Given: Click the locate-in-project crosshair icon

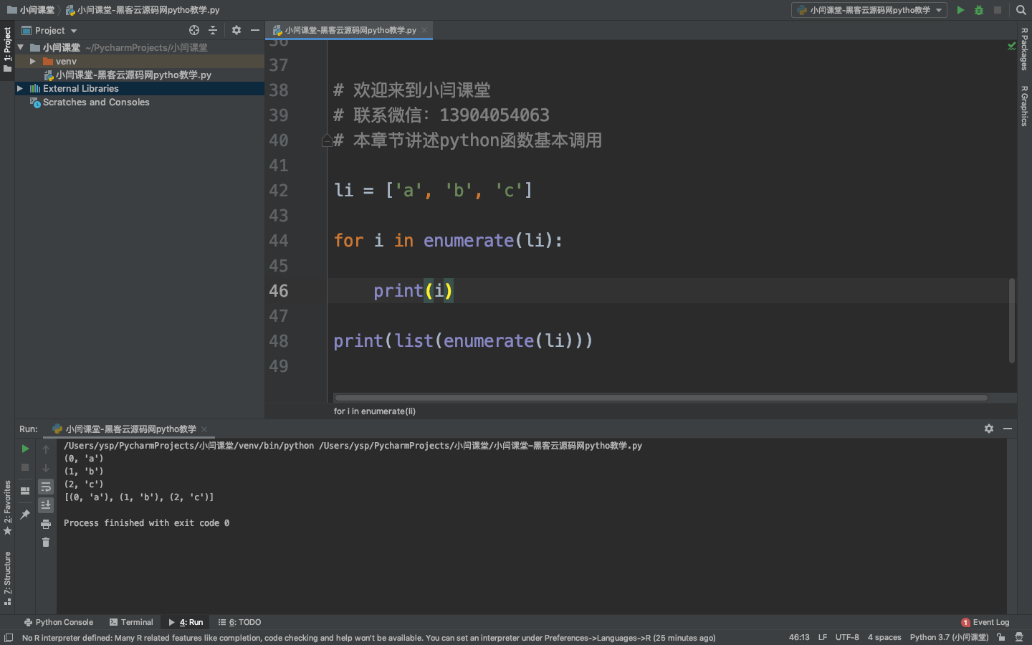Looking at the screenshot, I should 194,30.
